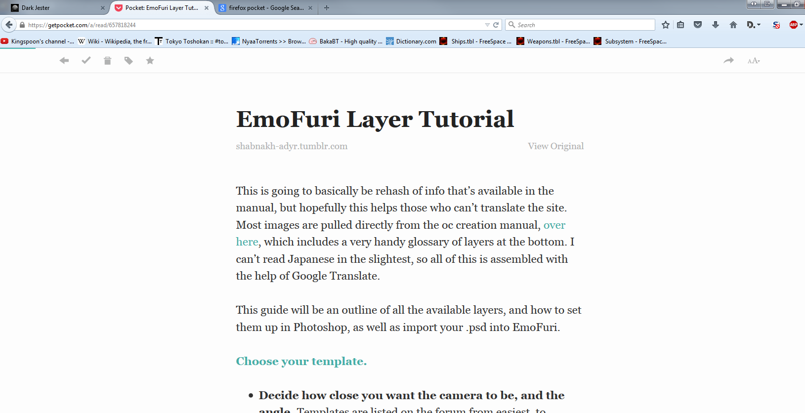Show bookmarks menu list icon
The width and height of the screenshot is (805, 413).
680,25
